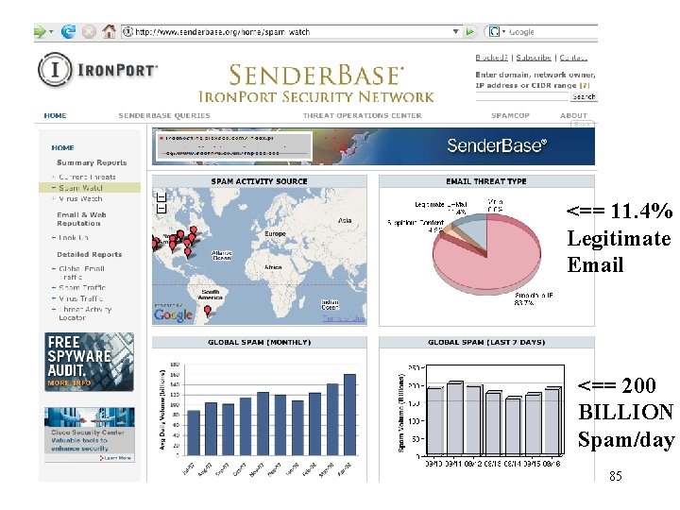Screen dimensions: 680x510
Task: Go to browser home page icon
Action: 109,31
